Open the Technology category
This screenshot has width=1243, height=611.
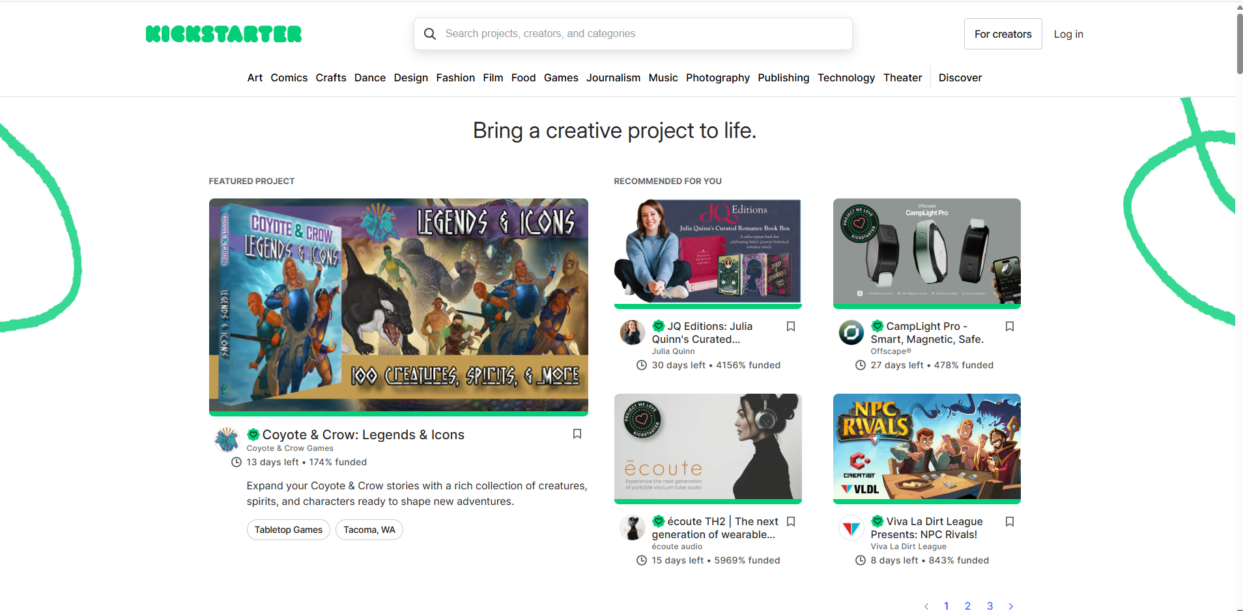point(846,77)
